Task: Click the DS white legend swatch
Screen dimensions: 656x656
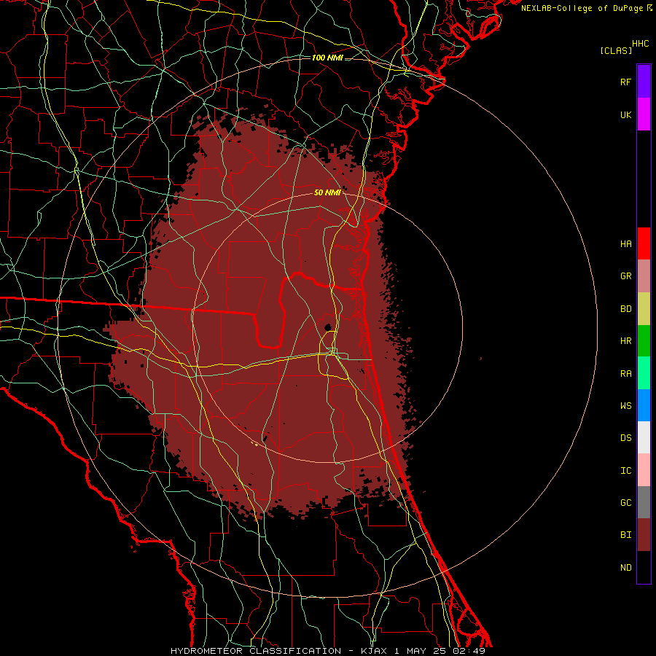Action: (644, 437)
